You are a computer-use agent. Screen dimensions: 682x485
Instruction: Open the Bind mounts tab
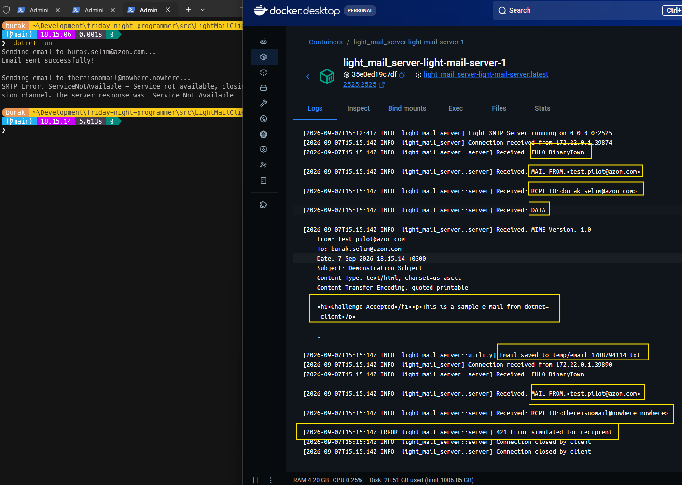click(x=407, y=108)
